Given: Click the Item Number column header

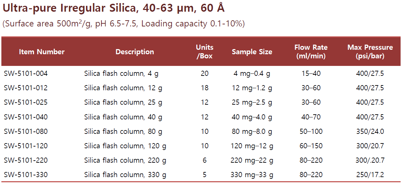Looking at the screenshot, I should click(x=42, y=52).
